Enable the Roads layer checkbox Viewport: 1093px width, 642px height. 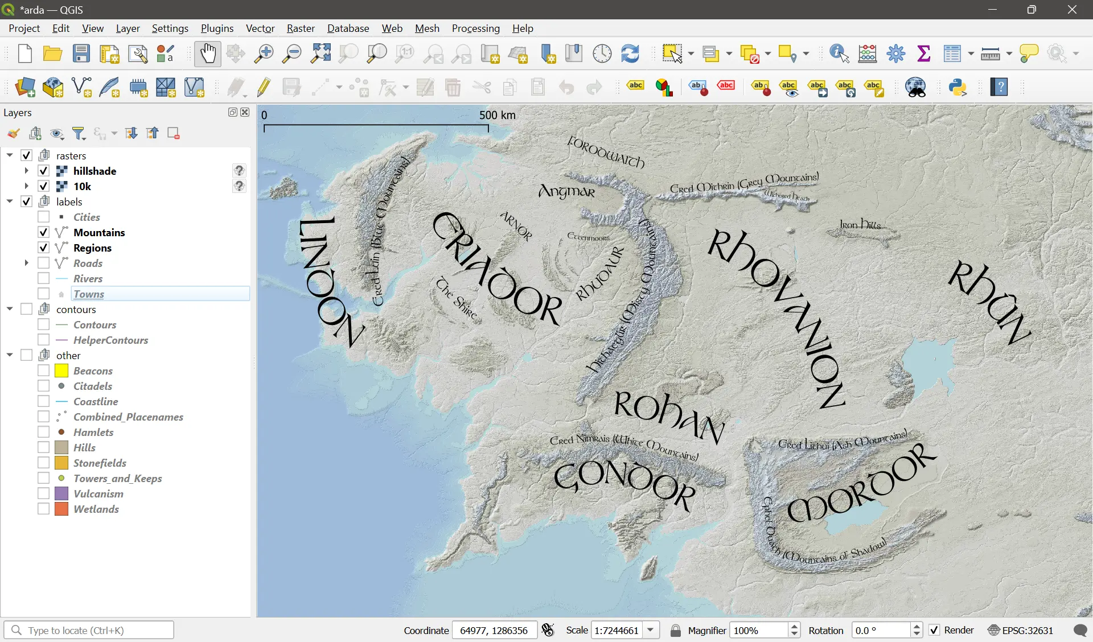(43, 263)
